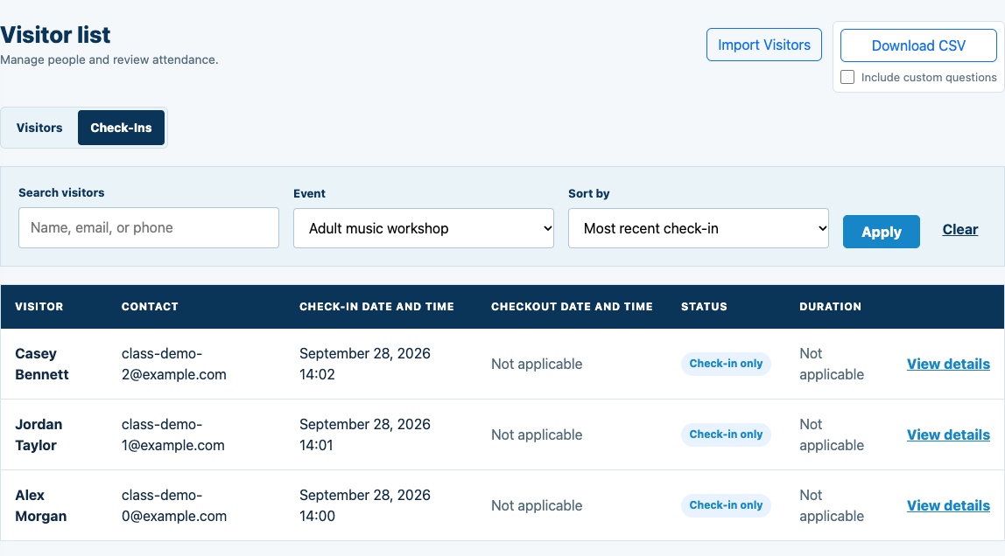Screen dimensions: 1005x556
Task: Focus the Search visitors input field
Action: 149,228
